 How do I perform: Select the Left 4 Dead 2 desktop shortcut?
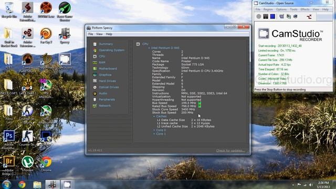pos(27,87)
